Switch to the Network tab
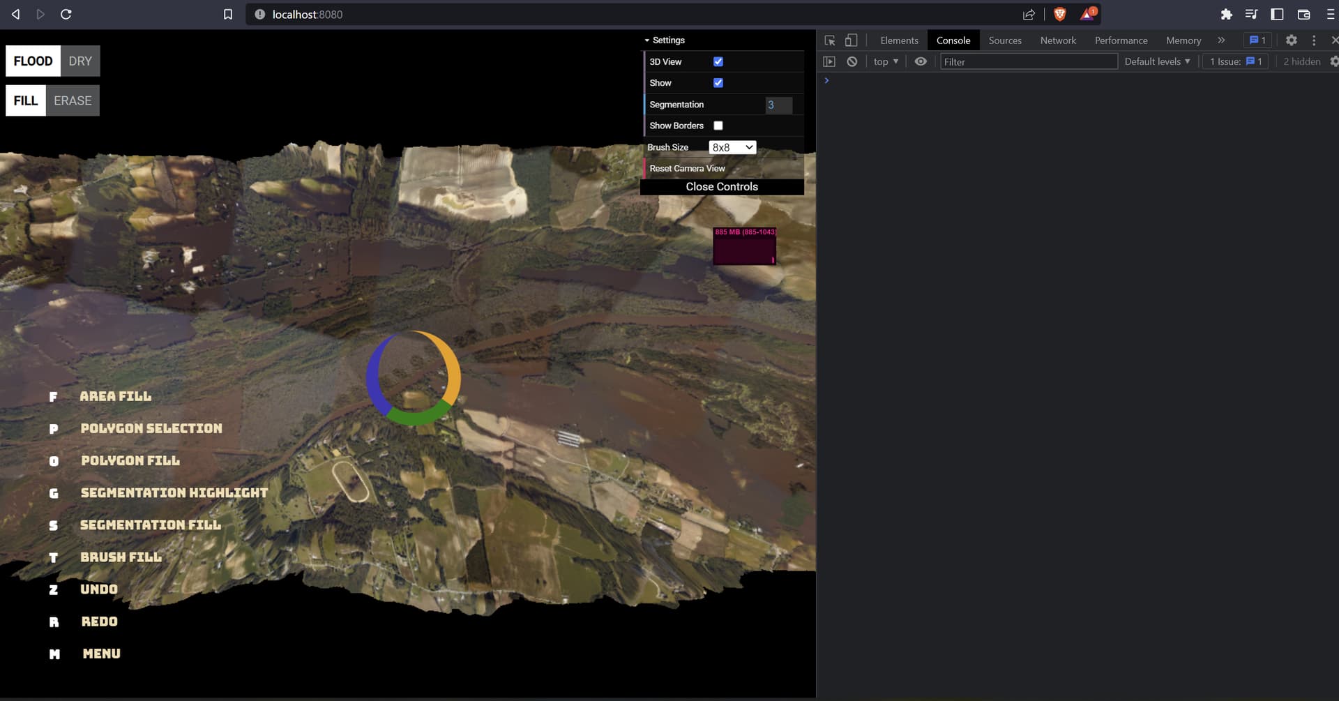1339x701 pixels. click(1057, 40)
